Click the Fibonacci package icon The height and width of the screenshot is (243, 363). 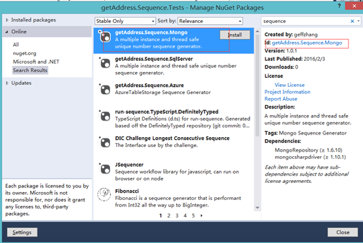[x=104, y=194]
